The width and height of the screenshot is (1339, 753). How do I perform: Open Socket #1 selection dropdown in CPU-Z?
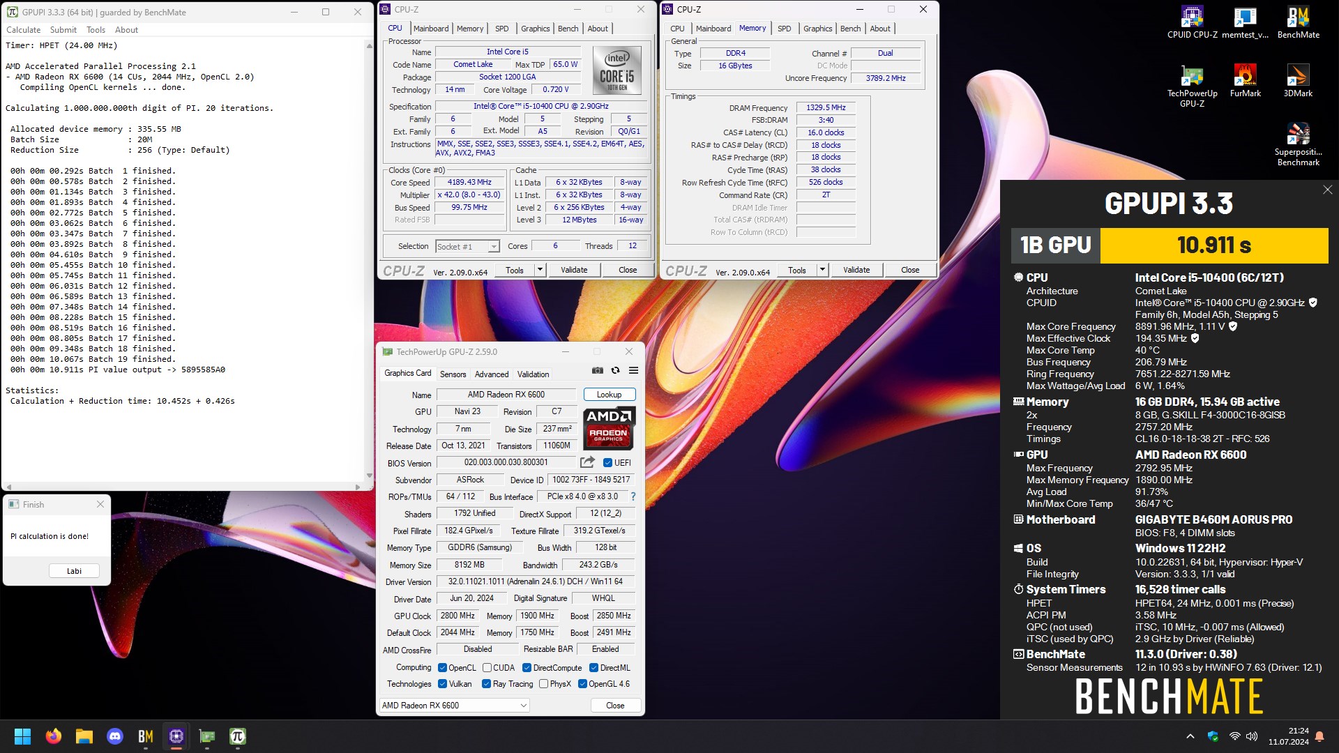[x=467, y=246]
